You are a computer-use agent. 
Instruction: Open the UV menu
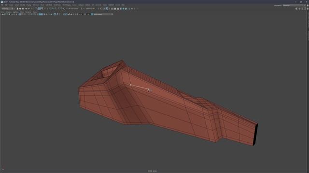tap(93, 5)
